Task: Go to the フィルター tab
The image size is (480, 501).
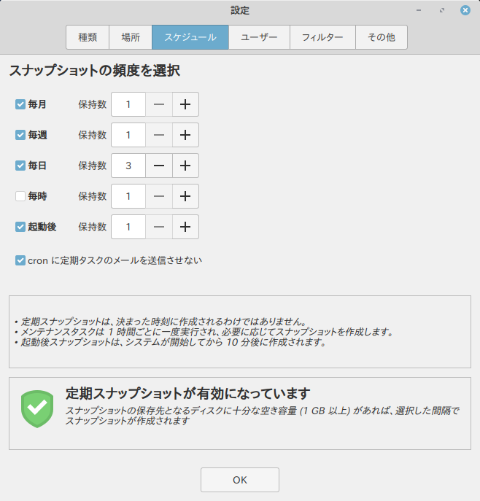Action: pyautogui.click(x=322, y=37)
